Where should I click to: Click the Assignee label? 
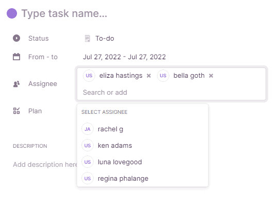point(43,84)
